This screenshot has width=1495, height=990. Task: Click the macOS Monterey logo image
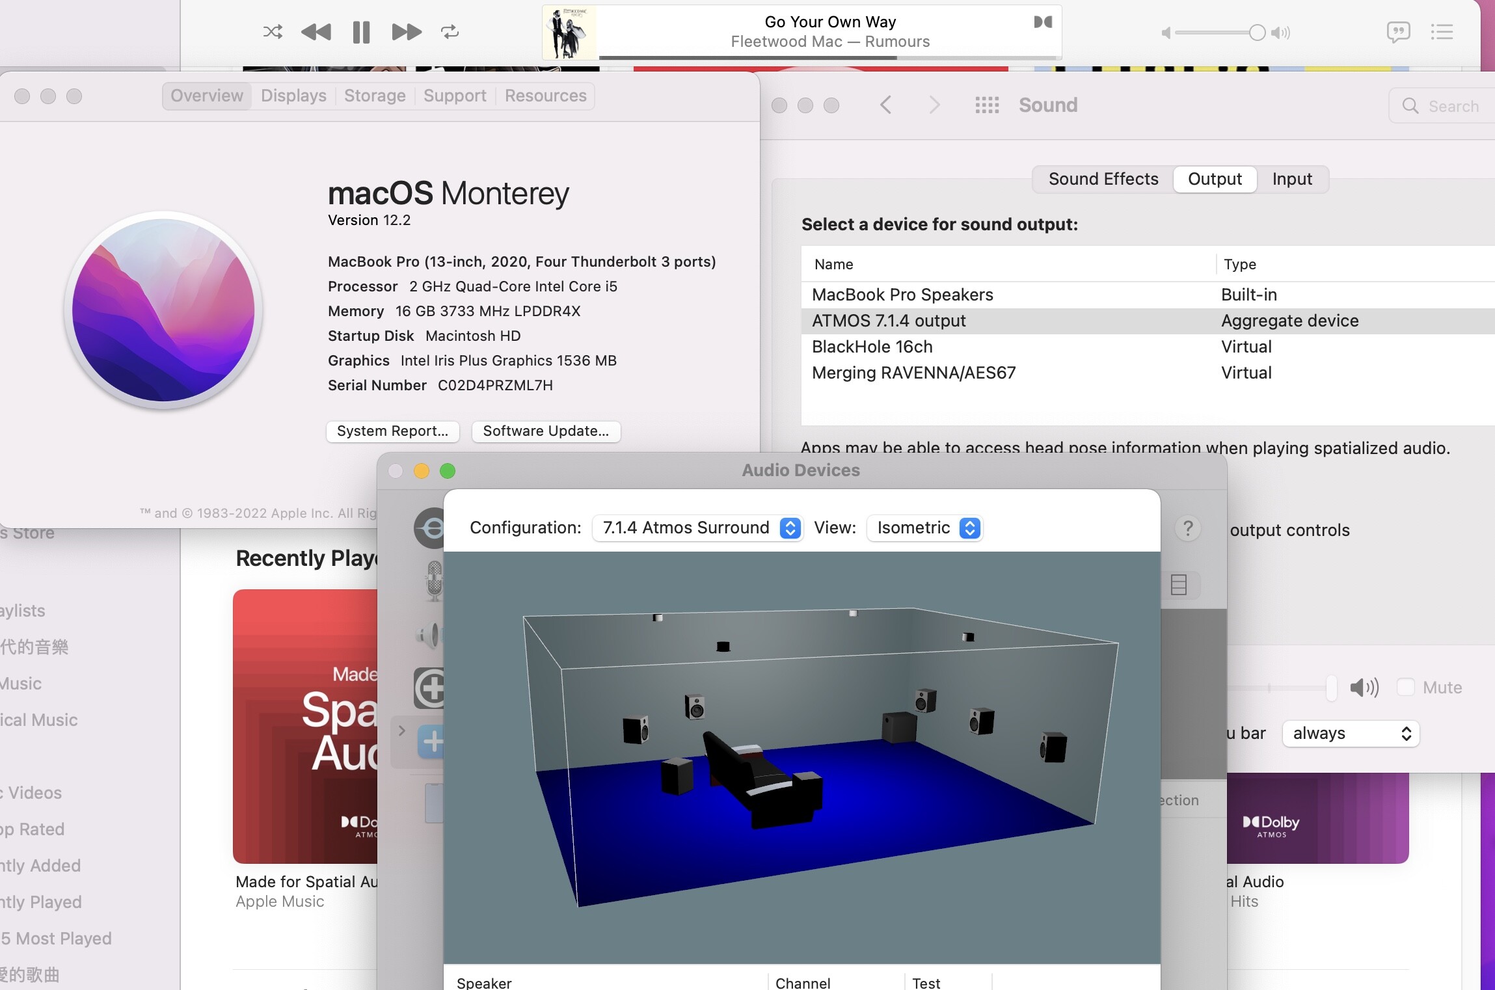[163, 310]
